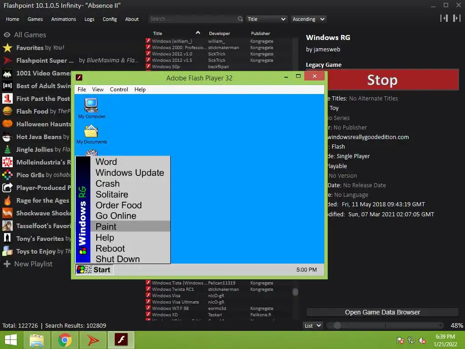Sort by the Developer column header
The image size is (465, 349).
coord(219,34)
